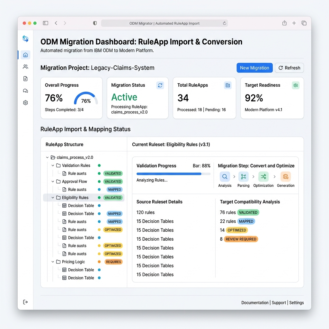Click 'Current Ruleset: Eligibility Rules (v3.1)' heading

171,144
